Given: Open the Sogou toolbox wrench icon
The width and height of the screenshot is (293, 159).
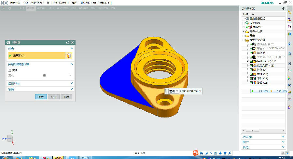Looking at the screenshot, I should (230, 153).
